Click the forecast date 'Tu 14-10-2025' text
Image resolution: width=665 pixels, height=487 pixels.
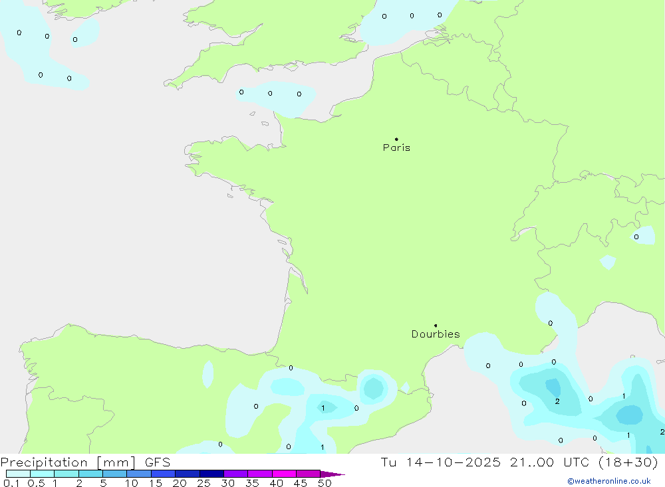(x=440, y=462)
